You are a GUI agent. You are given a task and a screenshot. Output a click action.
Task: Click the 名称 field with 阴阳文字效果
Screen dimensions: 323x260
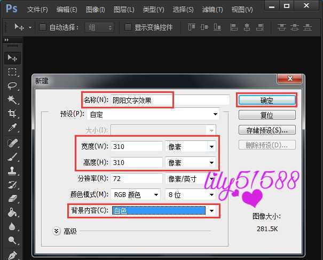(x=170, y=100)
